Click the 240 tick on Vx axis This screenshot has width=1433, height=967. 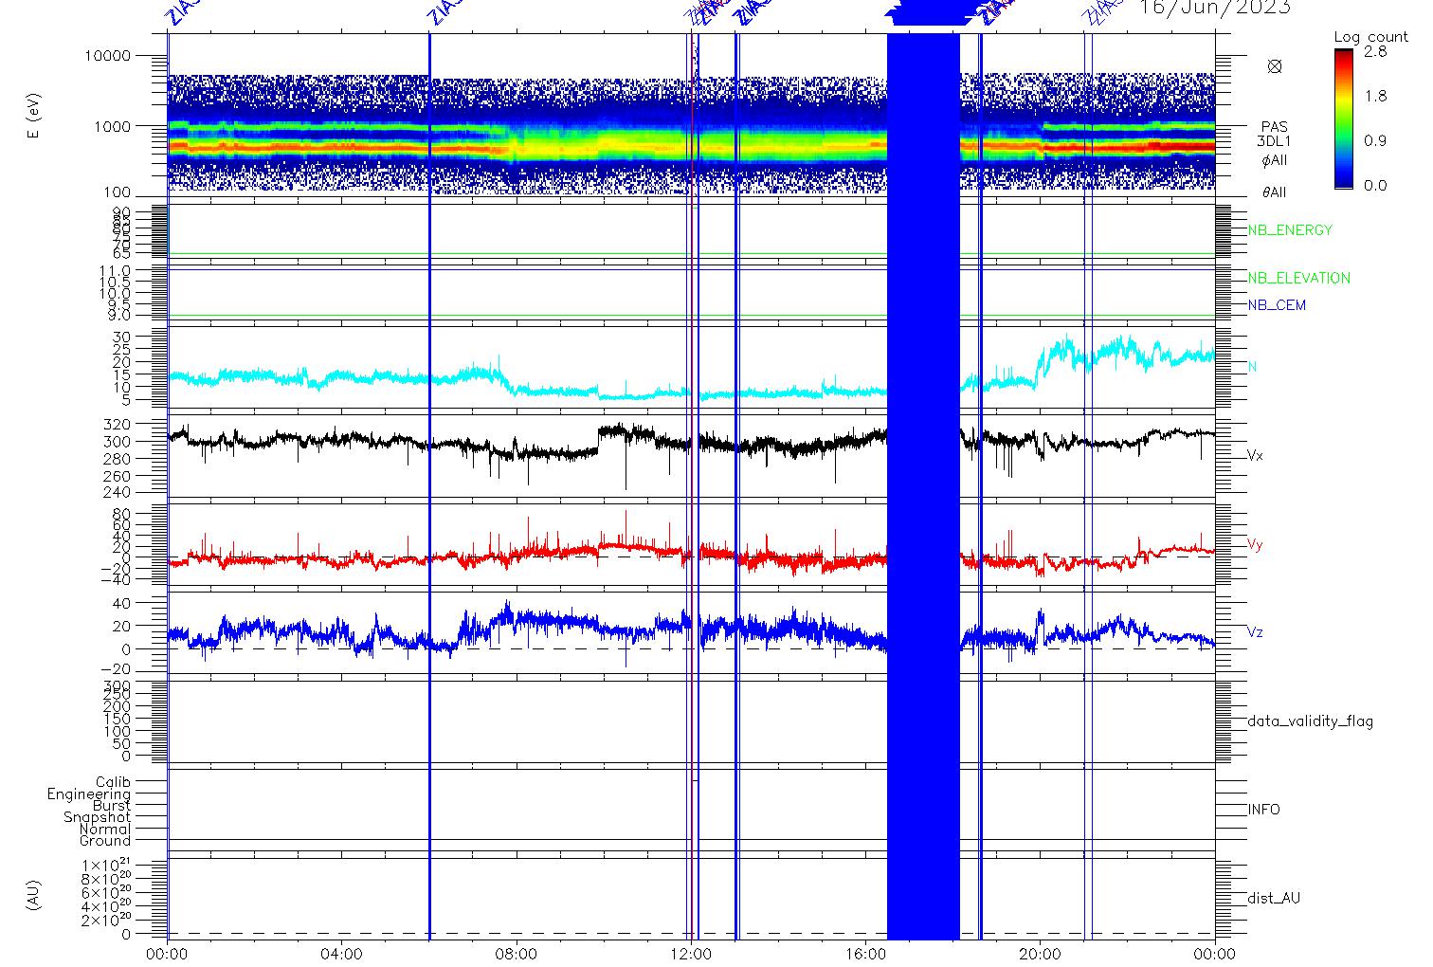(x=118, y=492)
